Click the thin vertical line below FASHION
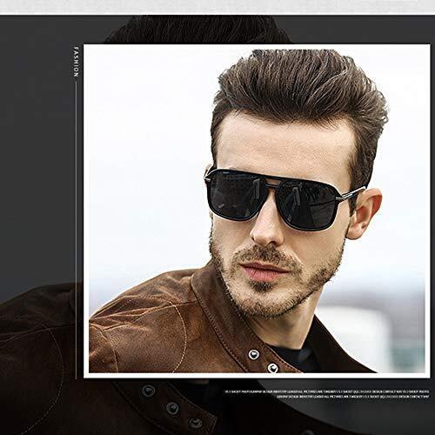 pyautogui.click(x=77, y=230)
